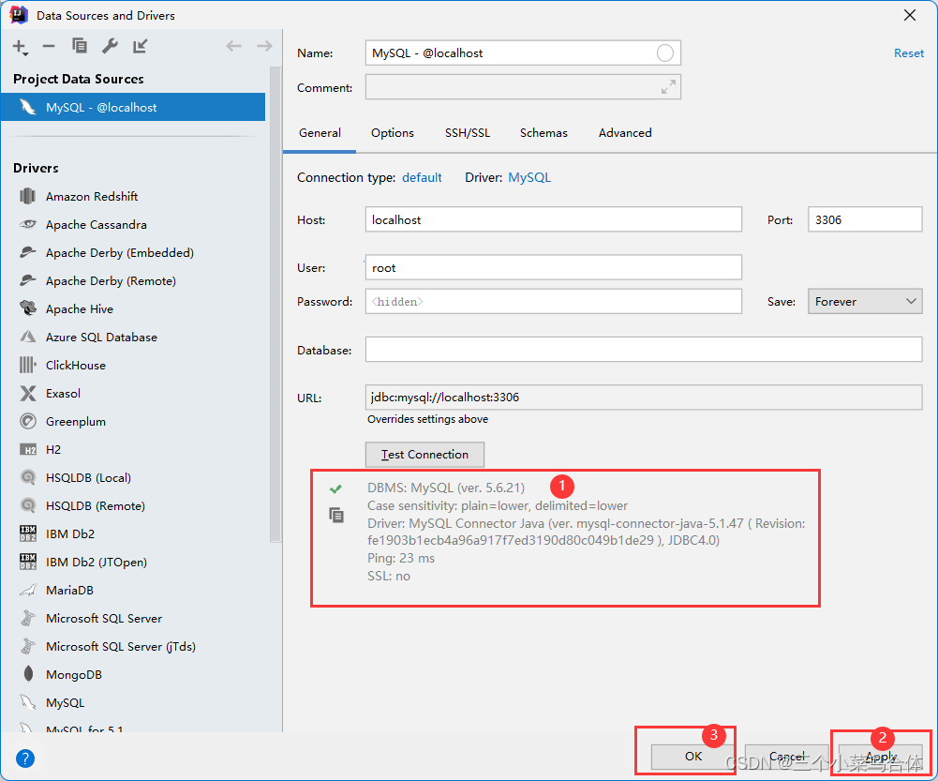Screen dimensions: 938x781
Task: Go back with the left arrow
Action: [234, 46]
